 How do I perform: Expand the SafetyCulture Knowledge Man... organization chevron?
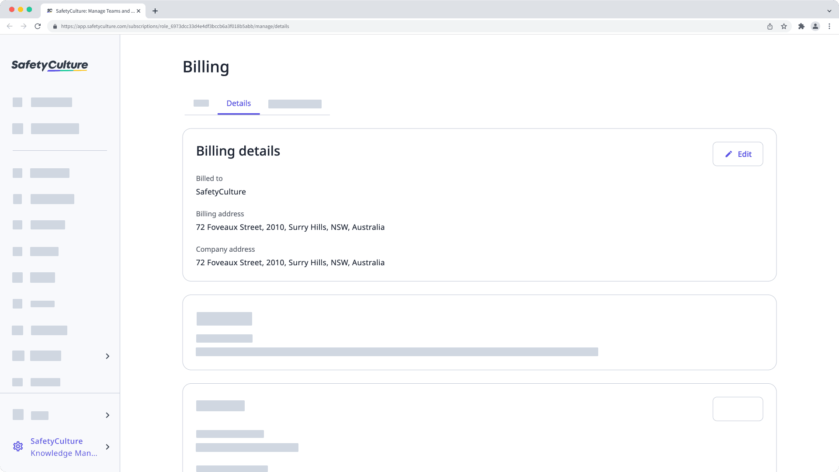pyautogui.click(x=107, y=447)
